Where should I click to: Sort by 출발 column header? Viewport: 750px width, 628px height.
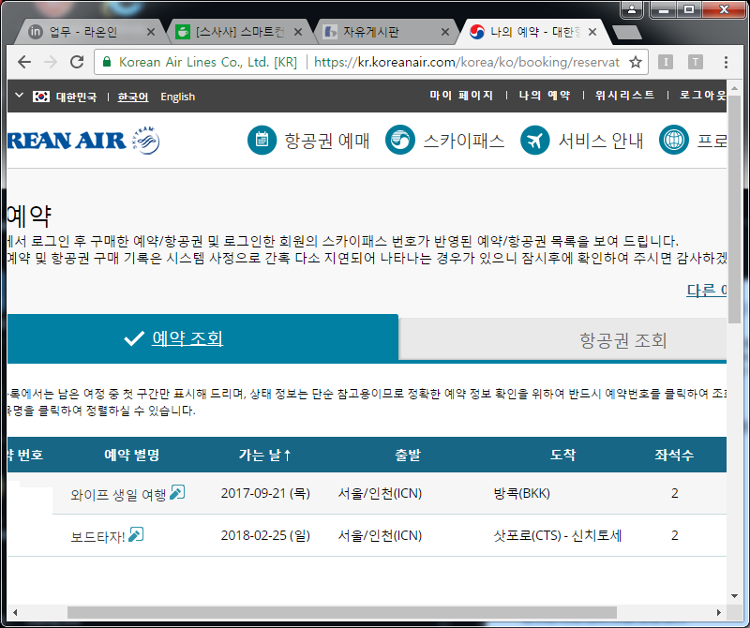[x=408, y=455]
